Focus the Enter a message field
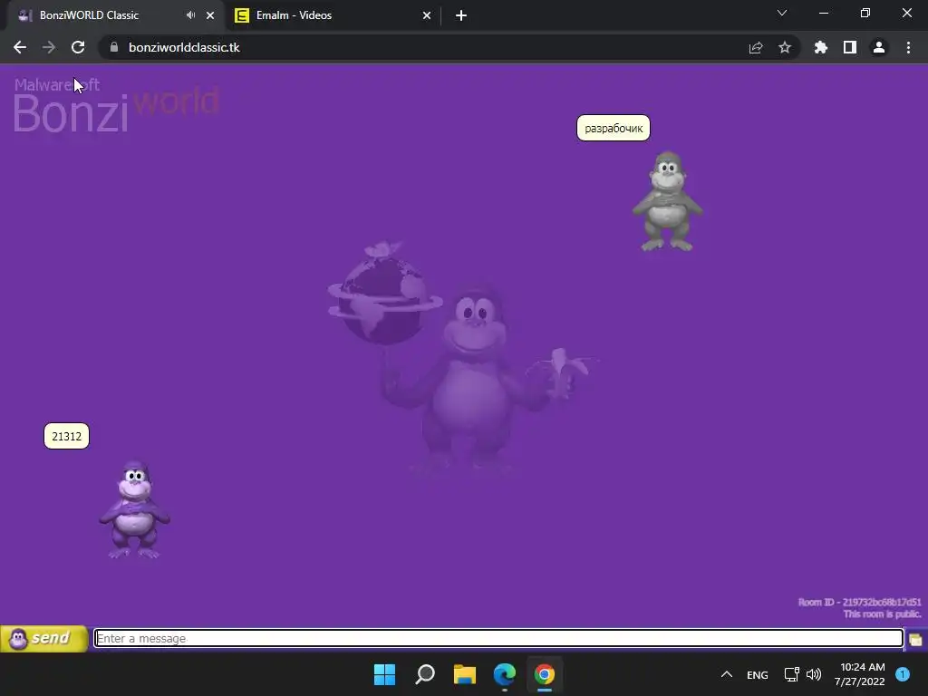 498,639
